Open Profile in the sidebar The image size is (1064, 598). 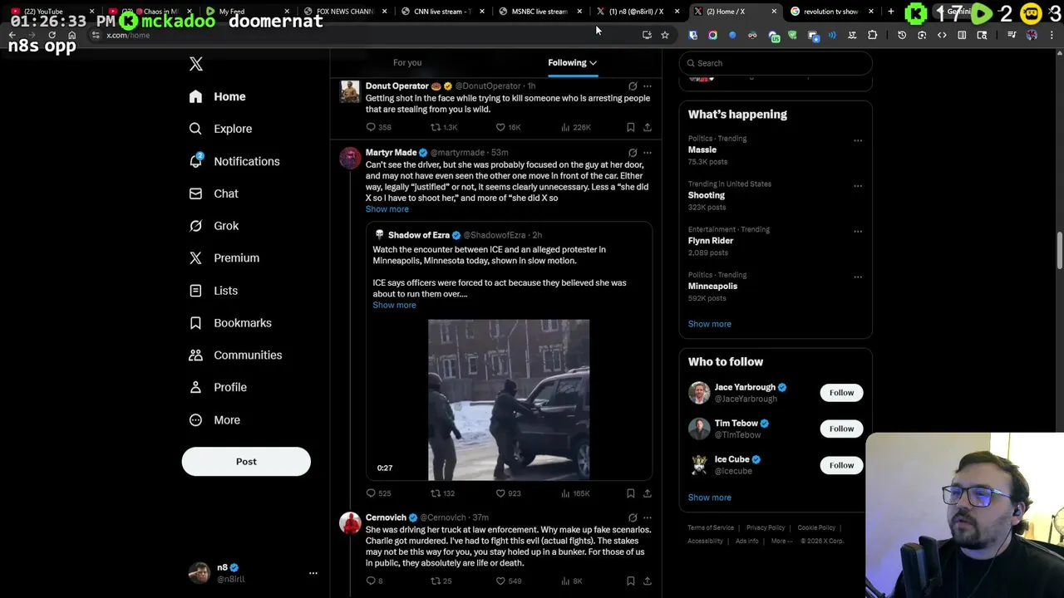(217, 387)
